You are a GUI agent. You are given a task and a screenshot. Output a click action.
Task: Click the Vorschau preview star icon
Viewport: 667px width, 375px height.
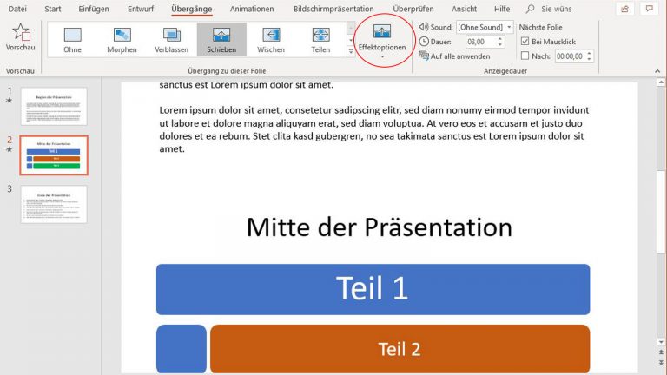click(x=20, y=35)
